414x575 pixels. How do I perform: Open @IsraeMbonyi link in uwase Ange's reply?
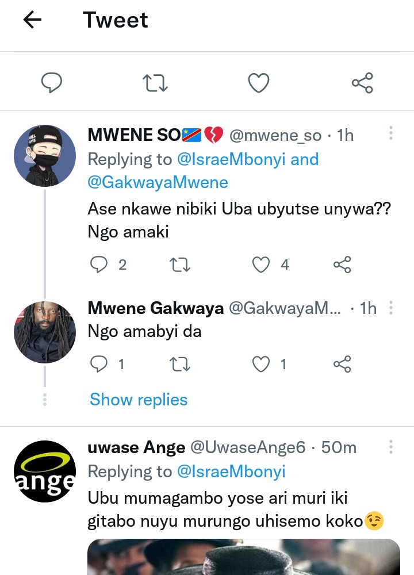(231, 471)
